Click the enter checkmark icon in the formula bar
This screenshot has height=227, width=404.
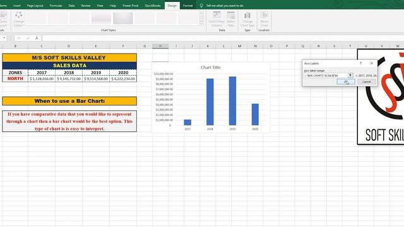point(28,38)
